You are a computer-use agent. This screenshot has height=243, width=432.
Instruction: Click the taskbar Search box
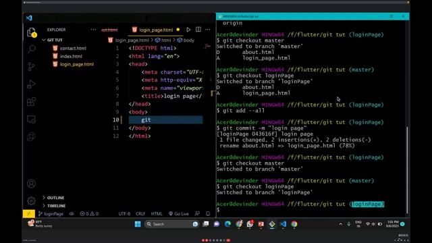pyautogui.click(x=171, y=224)
